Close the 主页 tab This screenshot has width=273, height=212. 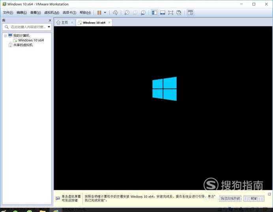72,23
